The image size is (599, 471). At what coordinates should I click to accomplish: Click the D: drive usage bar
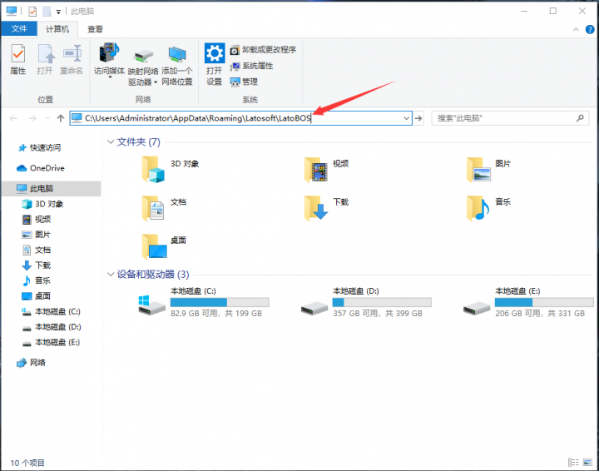(382, 302)
